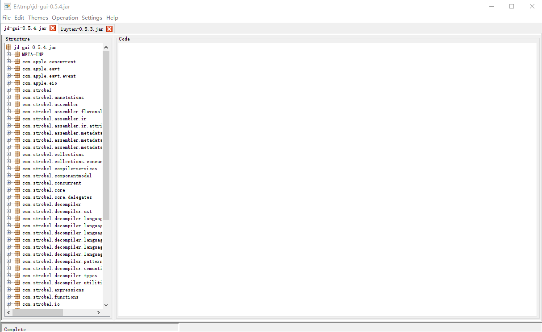Image resolution: width=542 pixels, height=332 pixels.
Task: Click the com.strobel.core package icon
Action: coord(17,190)
